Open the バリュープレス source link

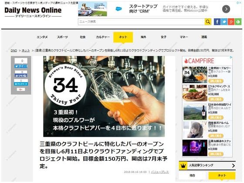pos(160,172)
